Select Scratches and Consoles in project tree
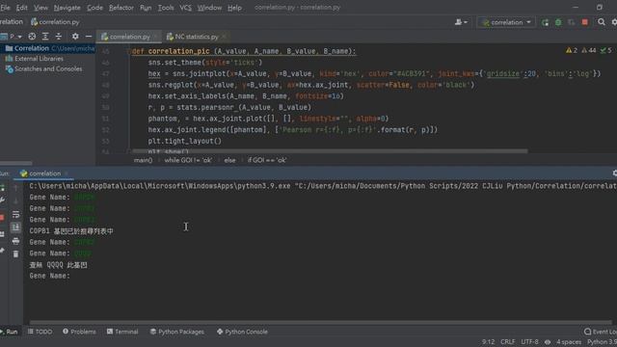Screen dimensions: 617x347 pyautogui.click(x=48, y=68)
